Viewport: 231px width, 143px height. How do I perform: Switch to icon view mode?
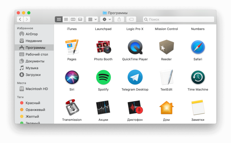tap(59, 19)
